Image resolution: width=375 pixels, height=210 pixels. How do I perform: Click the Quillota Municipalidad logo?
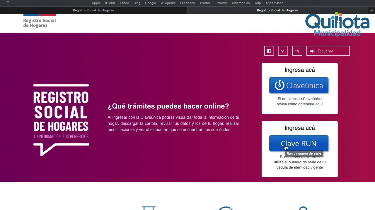pos(337,25)
